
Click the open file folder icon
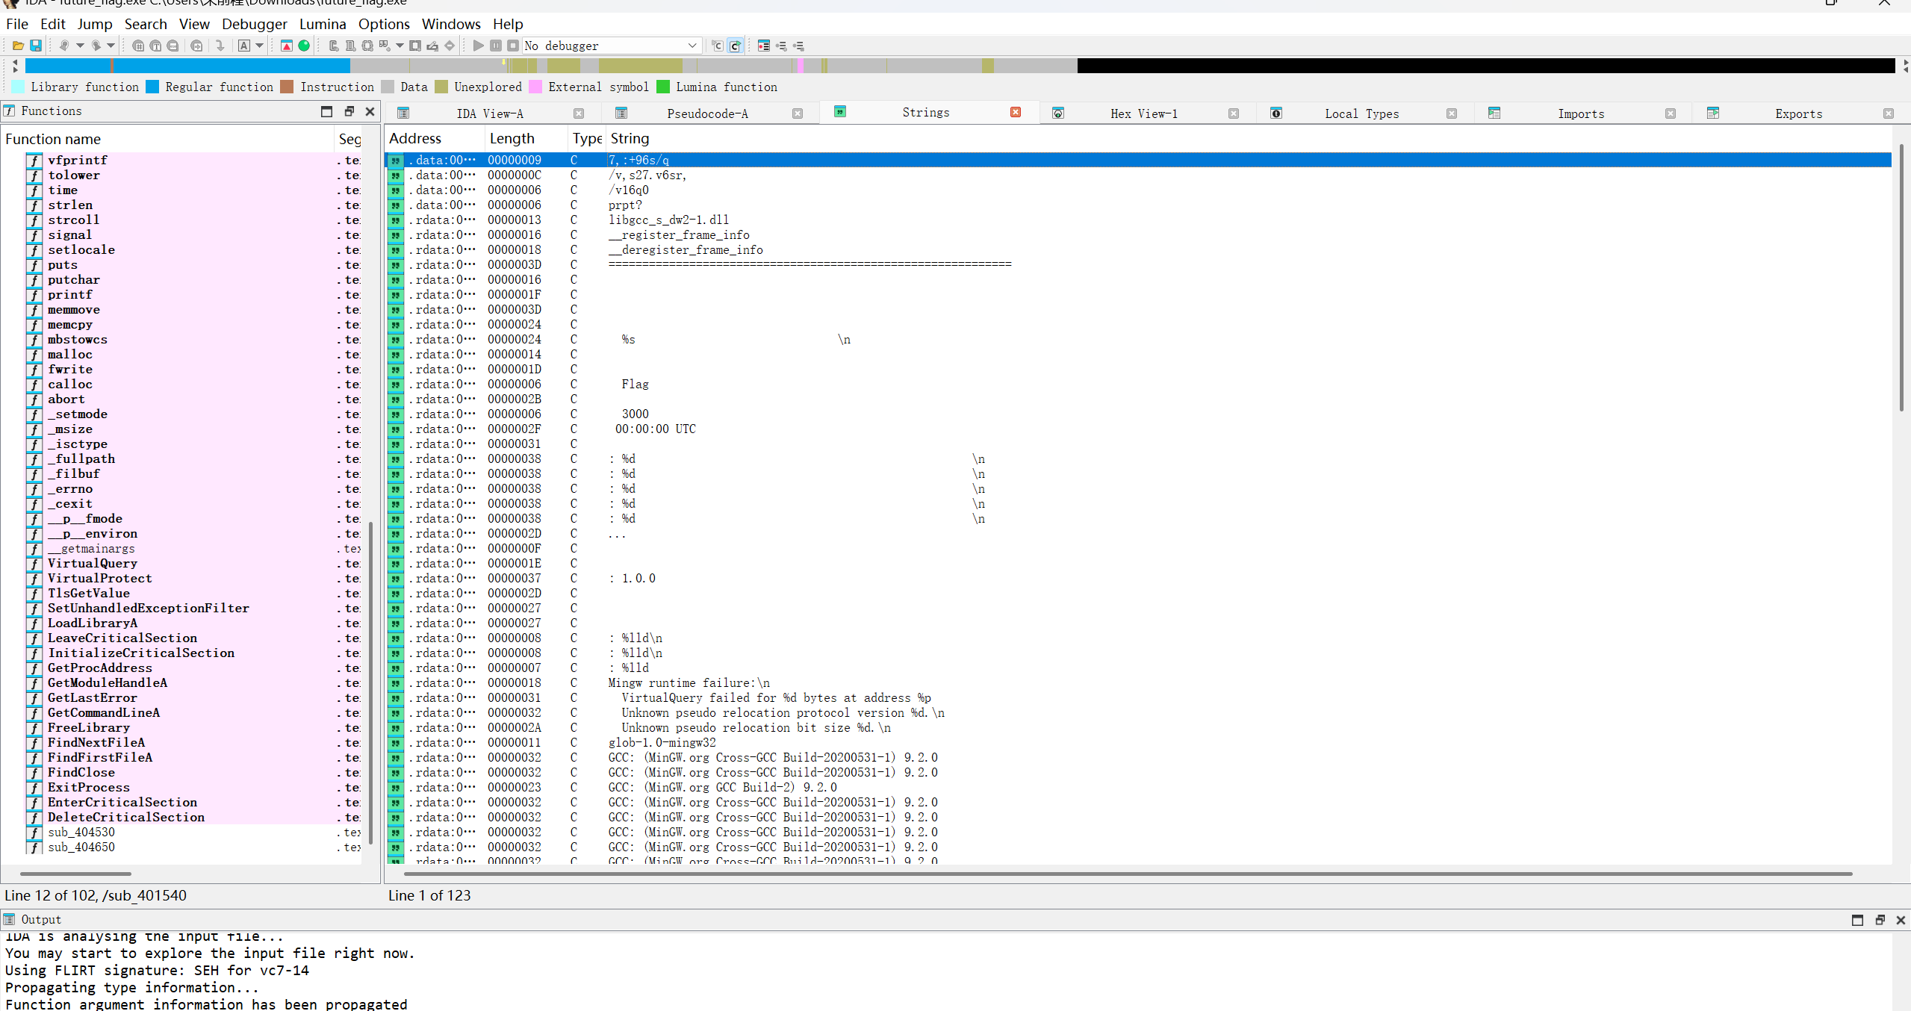[18, 46]
